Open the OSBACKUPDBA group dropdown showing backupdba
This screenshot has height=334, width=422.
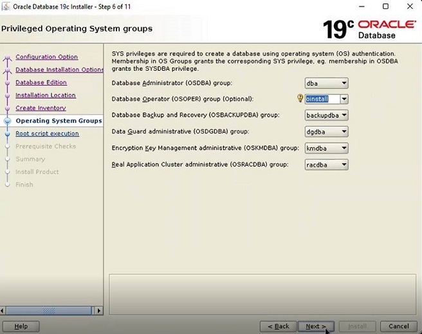(x=326, y=115)
